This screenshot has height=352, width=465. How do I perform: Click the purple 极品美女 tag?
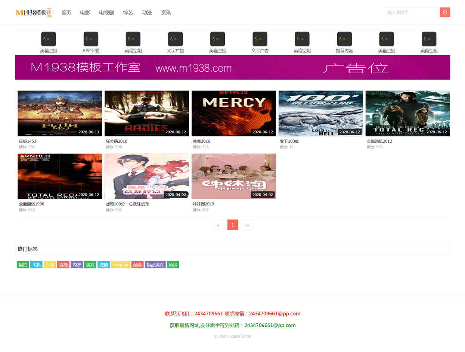155,265
